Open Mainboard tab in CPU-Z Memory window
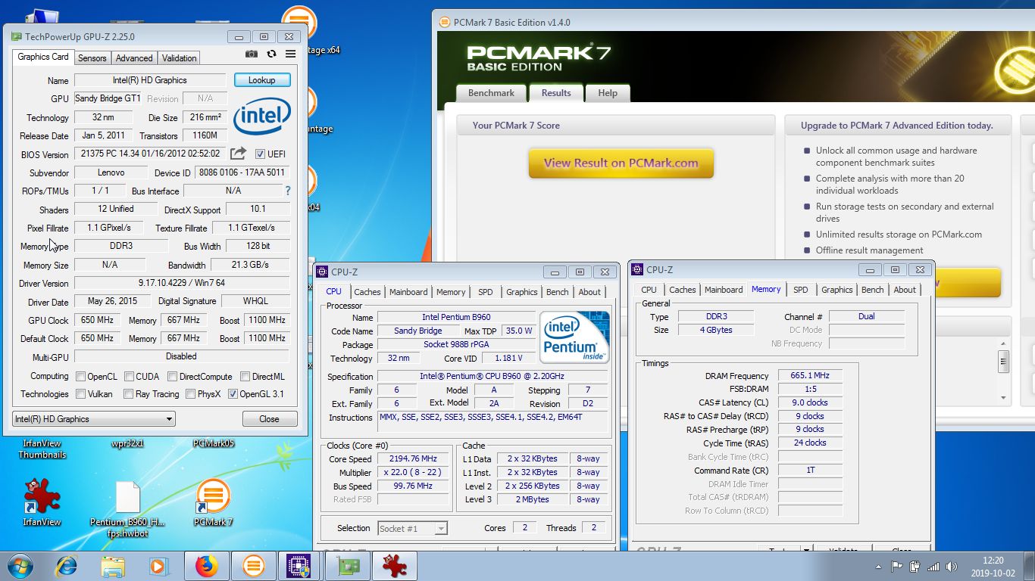 pos(724,290)
